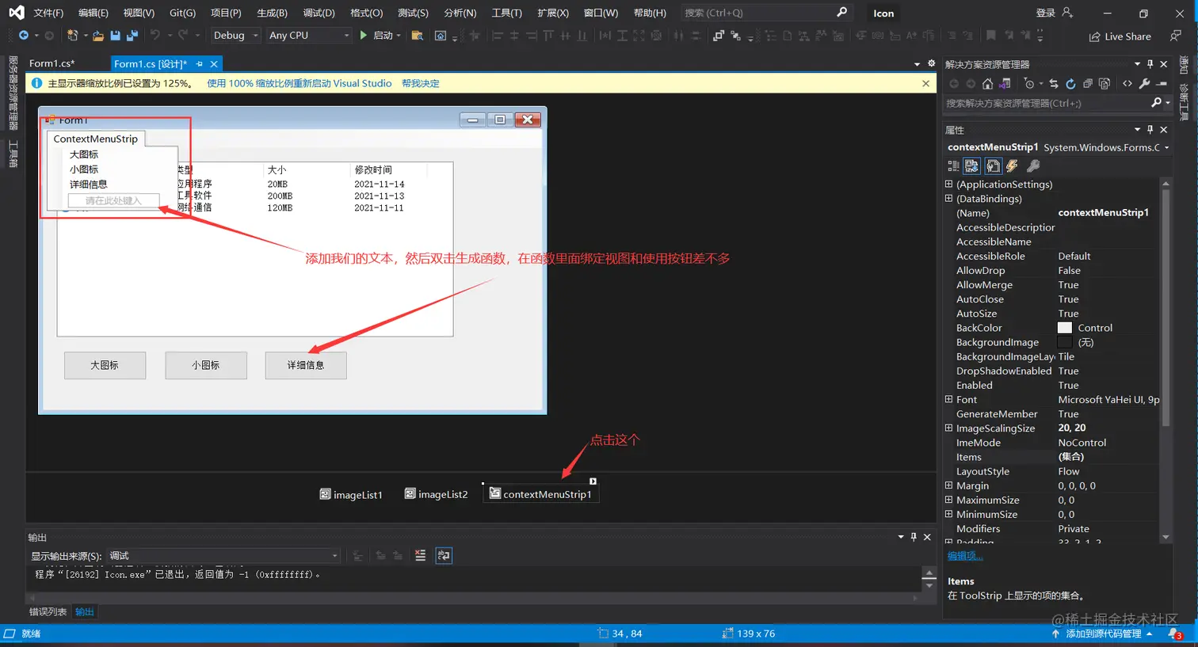
Task: Click the Visual Studio logo icon
Action: point(16,13)
